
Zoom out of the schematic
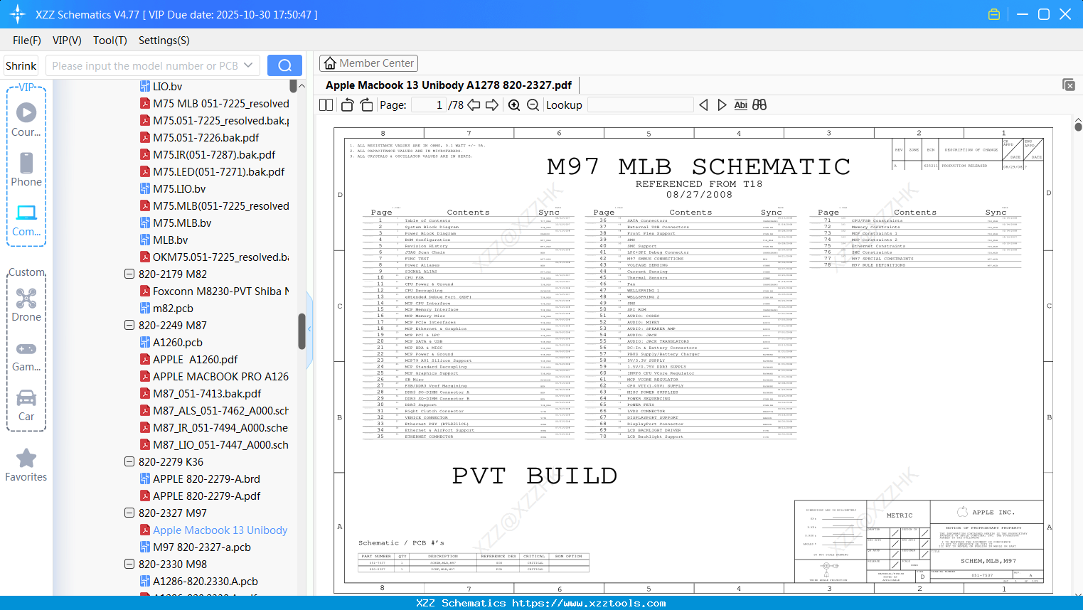click(533, 105)
